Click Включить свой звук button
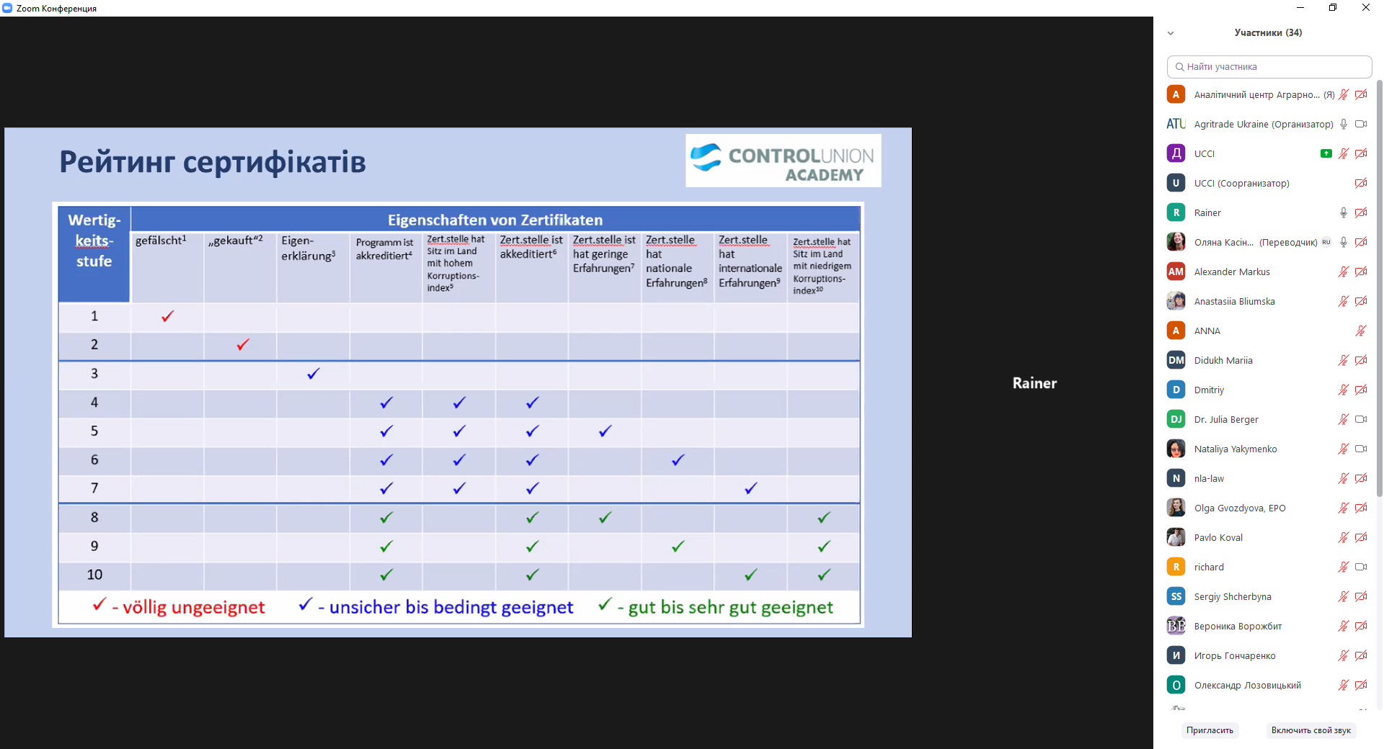Screen dimensions: 1384x749 (1311, 730)
